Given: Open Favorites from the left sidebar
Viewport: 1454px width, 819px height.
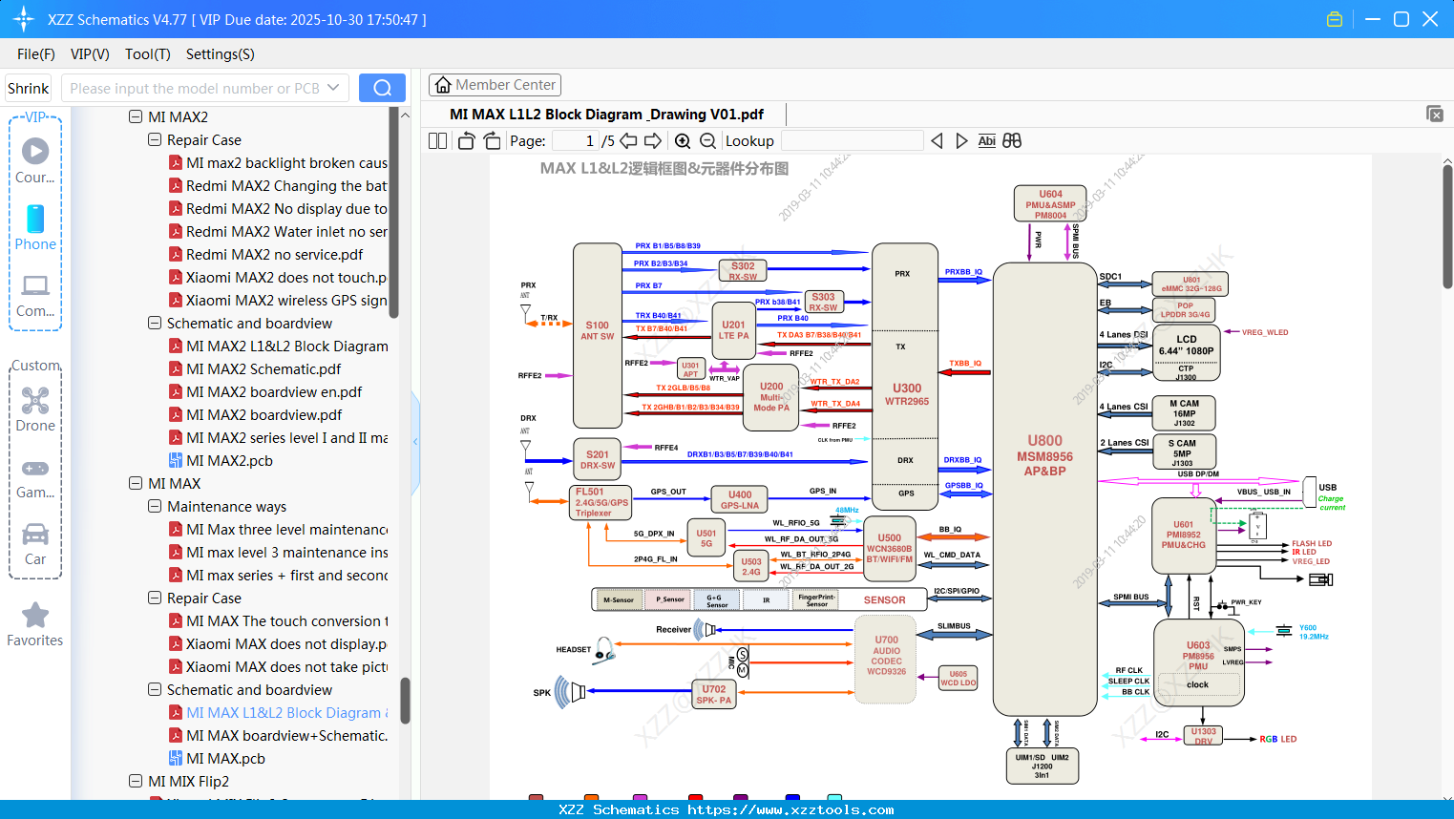Looking at the screenshot, I should pos(35,622).
